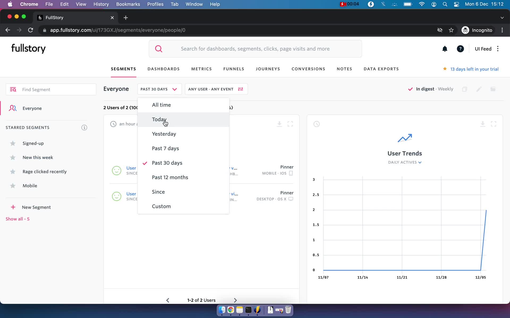Click the search magnifier icon
The height and width of the screenshot is (318, 510).
tap(159, 49)
